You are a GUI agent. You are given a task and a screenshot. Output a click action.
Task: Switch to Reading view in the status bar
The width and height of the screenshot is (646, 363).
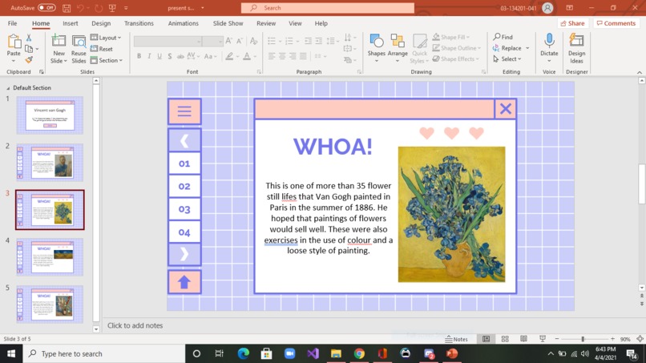click(x=523, y=339)
